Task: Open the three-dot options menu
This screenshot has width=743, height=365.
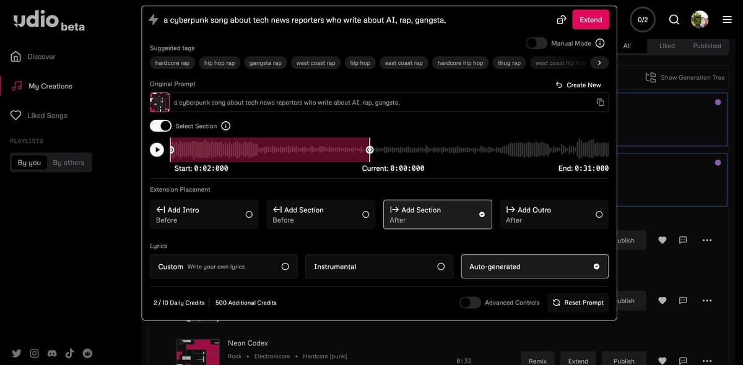Action: point(707,240)
